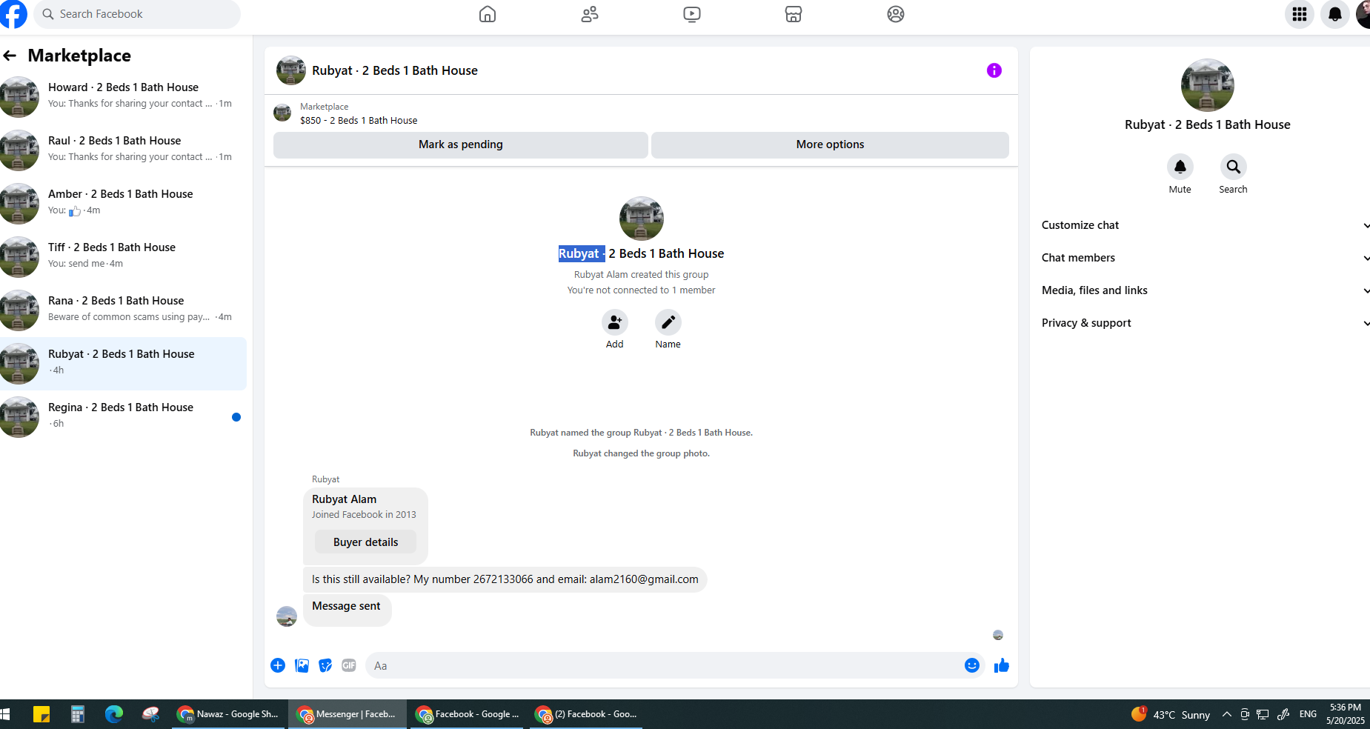Open the notifications bell in header
This screenshot has height=729, width=1370.
[x=1335, y=14]
